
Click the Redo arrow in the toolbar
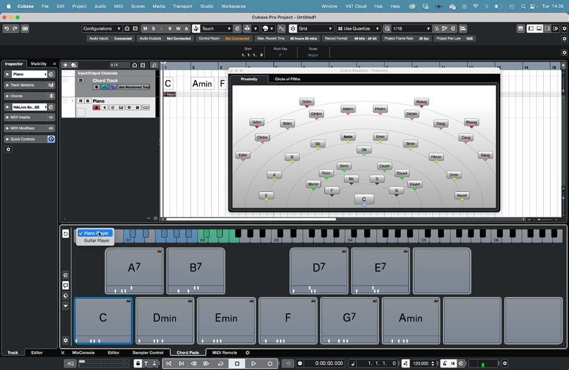pyautogui.click(x=15, y=29)
